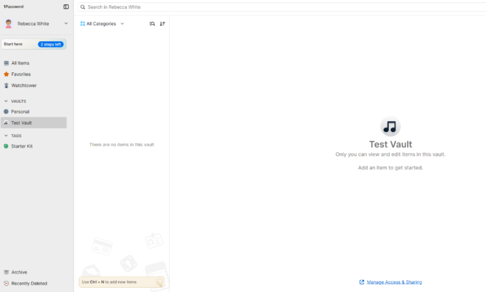Collapse the Vaults section chevron
The height and width of the screenshot is (292, 486).
(x=6, y=101)
